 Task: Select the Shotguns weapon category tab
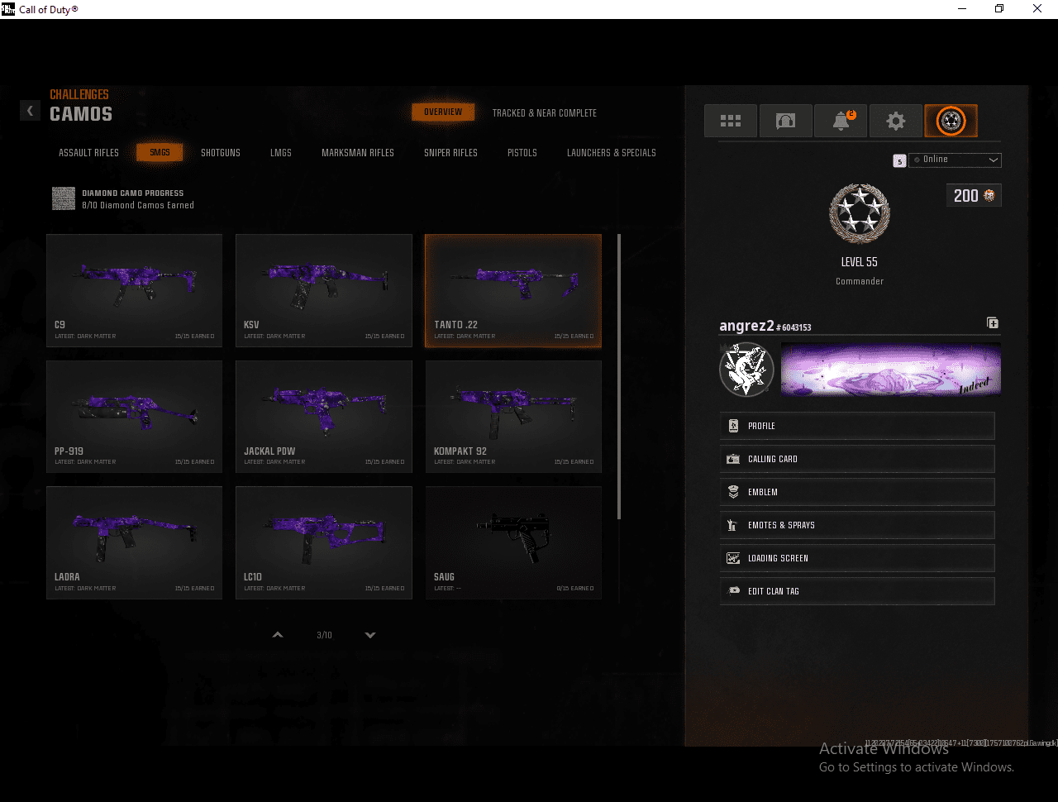click(x=221, y=153)
